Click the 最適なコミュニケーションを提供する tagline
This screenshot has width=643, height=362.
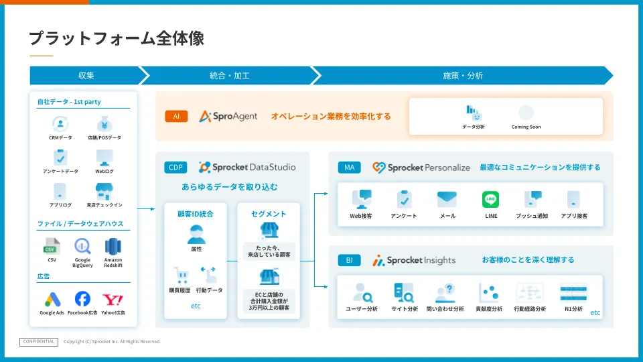point(540,168)
